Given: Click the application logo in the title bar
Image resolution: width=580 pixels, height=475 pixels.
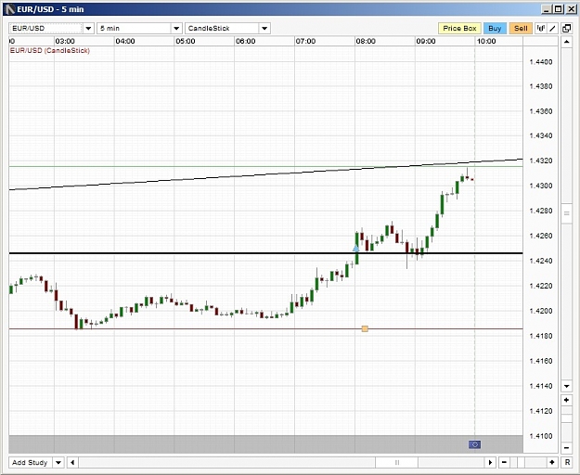Looking at the screenshot, I should 10,9.
